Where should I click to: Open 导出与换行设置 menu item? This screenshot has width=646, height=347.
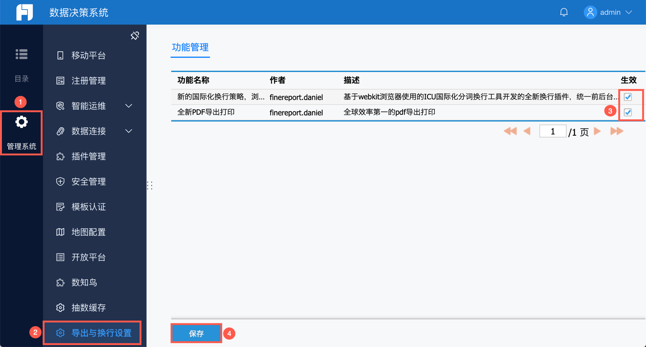(x=92, y=333)
